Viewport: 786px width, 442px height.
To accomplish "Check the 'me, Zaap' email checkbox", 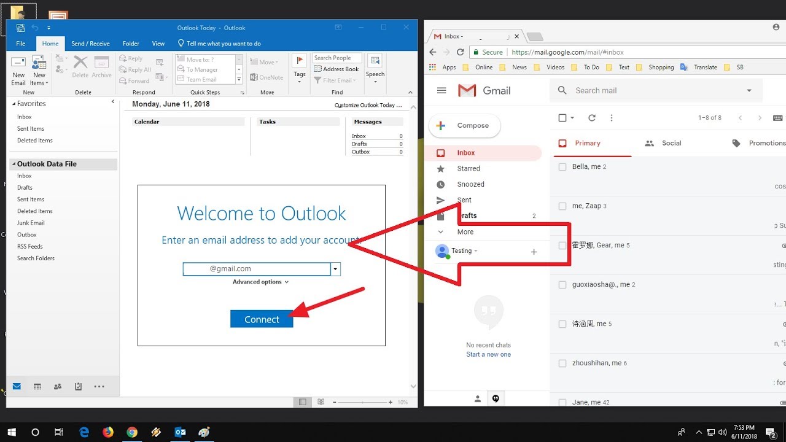I will click(x=562, y=206).
